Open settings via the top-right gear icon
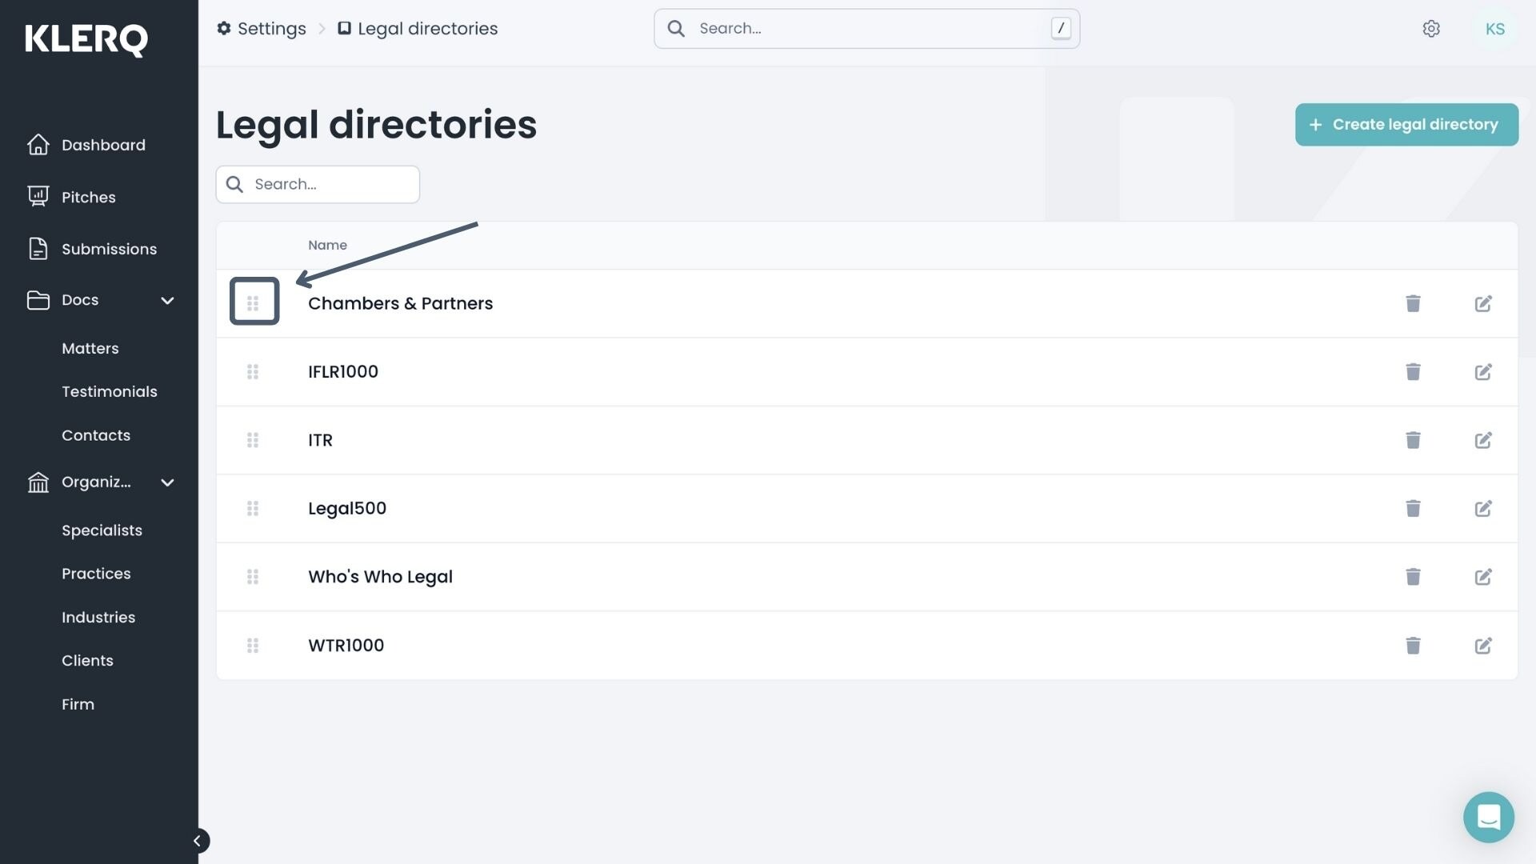This screenshot has height=864, width=1536. click(1431, 29)
